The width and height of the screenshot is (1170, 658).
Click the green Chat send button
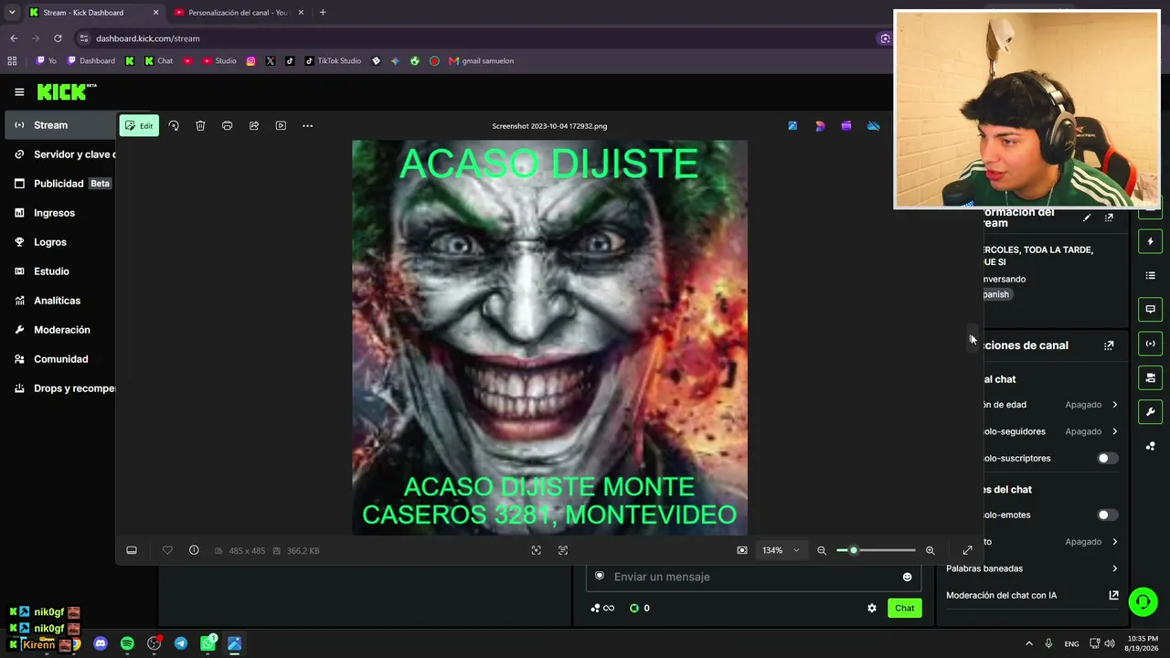(905, 608)
